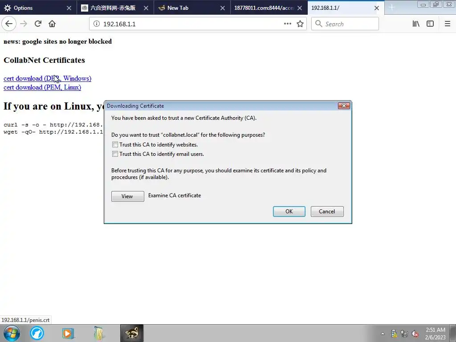Image resolution: width=456 pixels, height=342 pixels.
Task: Open the Firefox home page
Action: [52, 24]
